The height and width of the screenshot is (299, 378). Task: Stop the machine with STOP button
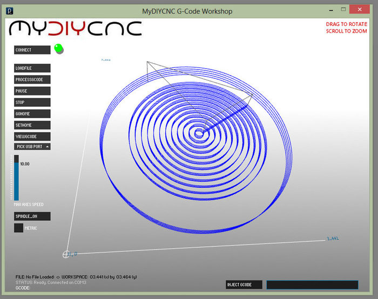point(32,102)
